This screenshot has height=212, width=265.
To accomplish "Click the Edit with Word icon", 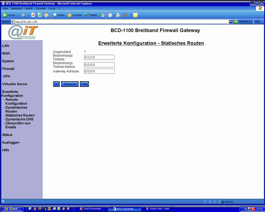I will click(126, 15).
